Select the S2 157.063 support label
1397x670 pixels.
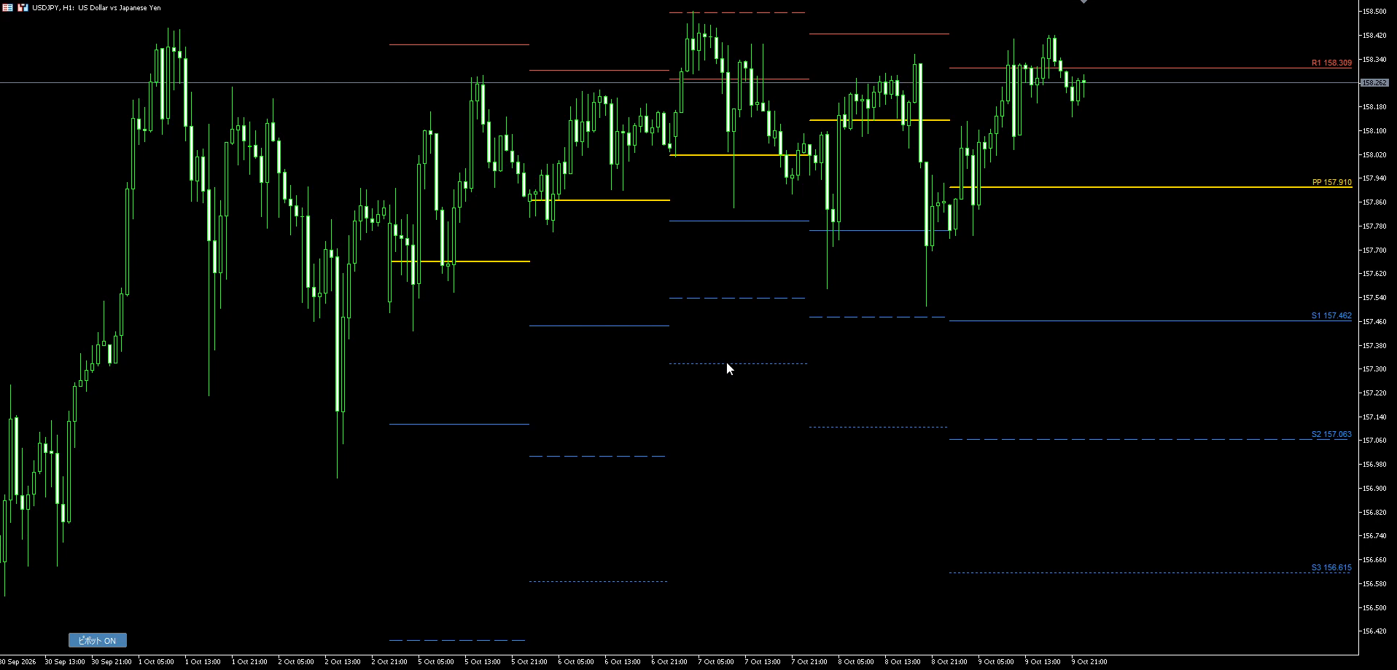[x=1331, y=435]
